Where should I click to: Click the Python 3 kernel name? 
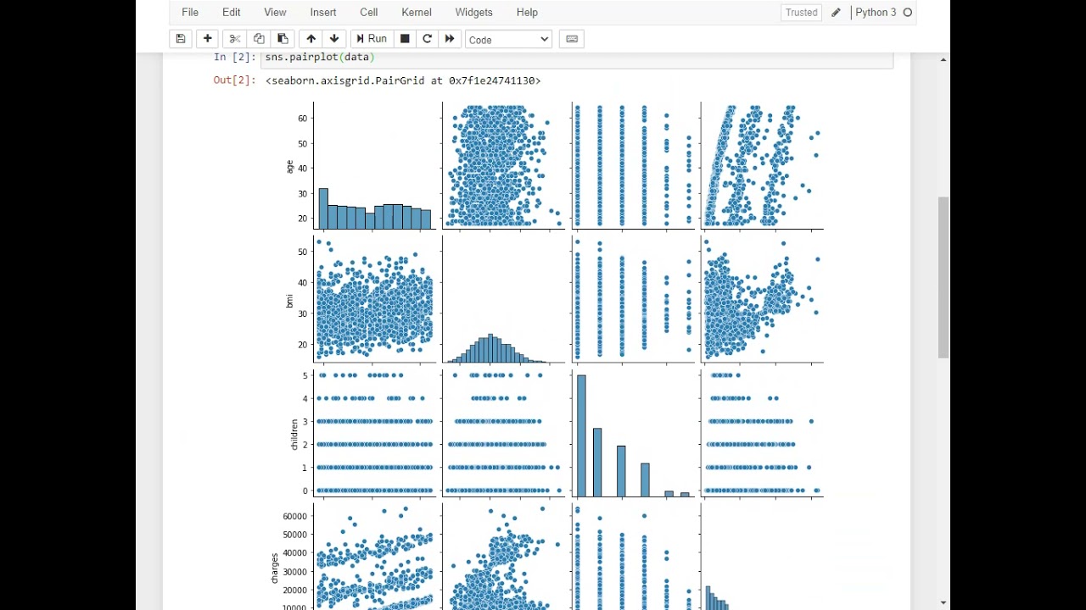point(876,12)
